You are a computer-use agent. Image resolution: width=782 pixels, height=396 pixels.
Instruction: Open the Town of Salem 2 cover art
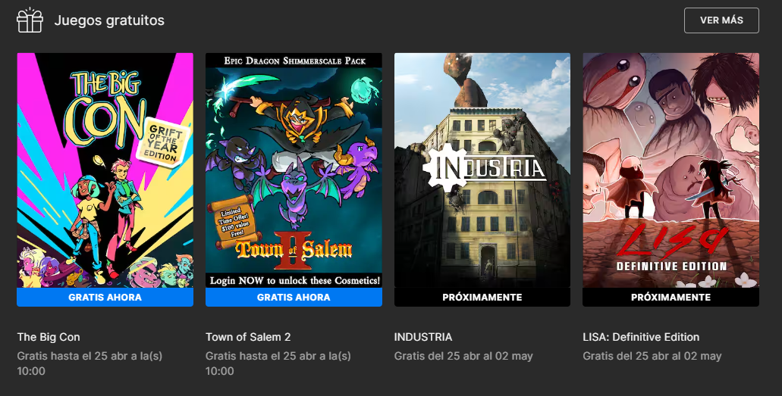[294, 170]
